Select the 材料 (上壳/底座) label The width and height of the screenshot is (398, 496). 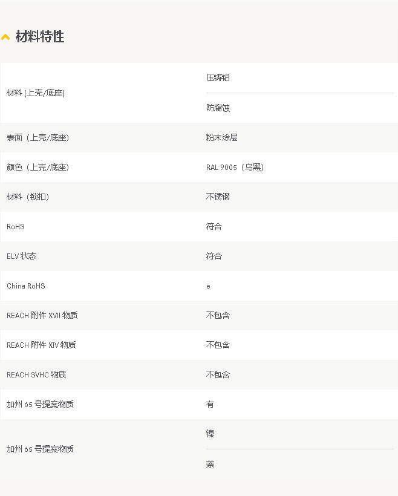(36, 93)
